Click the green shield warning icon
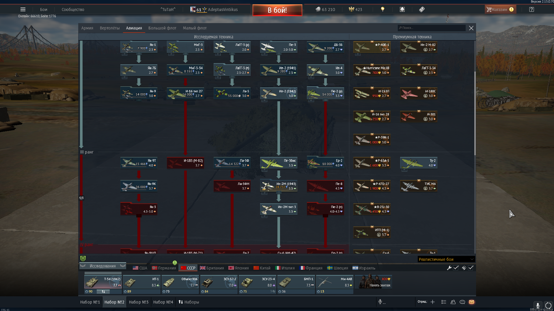The height and width of the screenshot is (311, 554). (x=83, y=258)
